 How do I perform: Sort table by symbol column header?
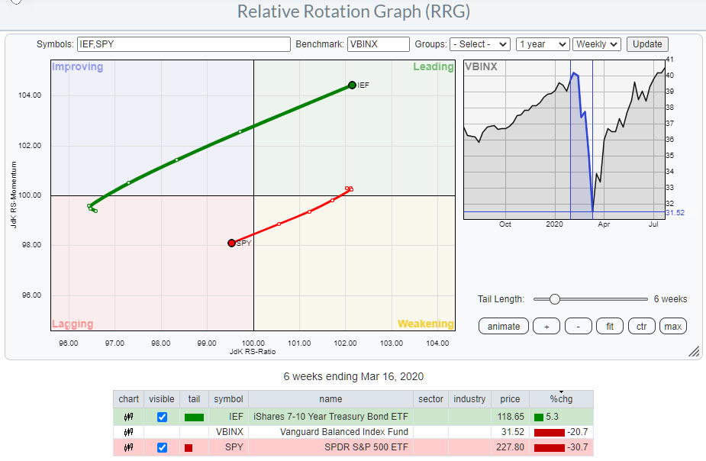(x=228, y=399)
